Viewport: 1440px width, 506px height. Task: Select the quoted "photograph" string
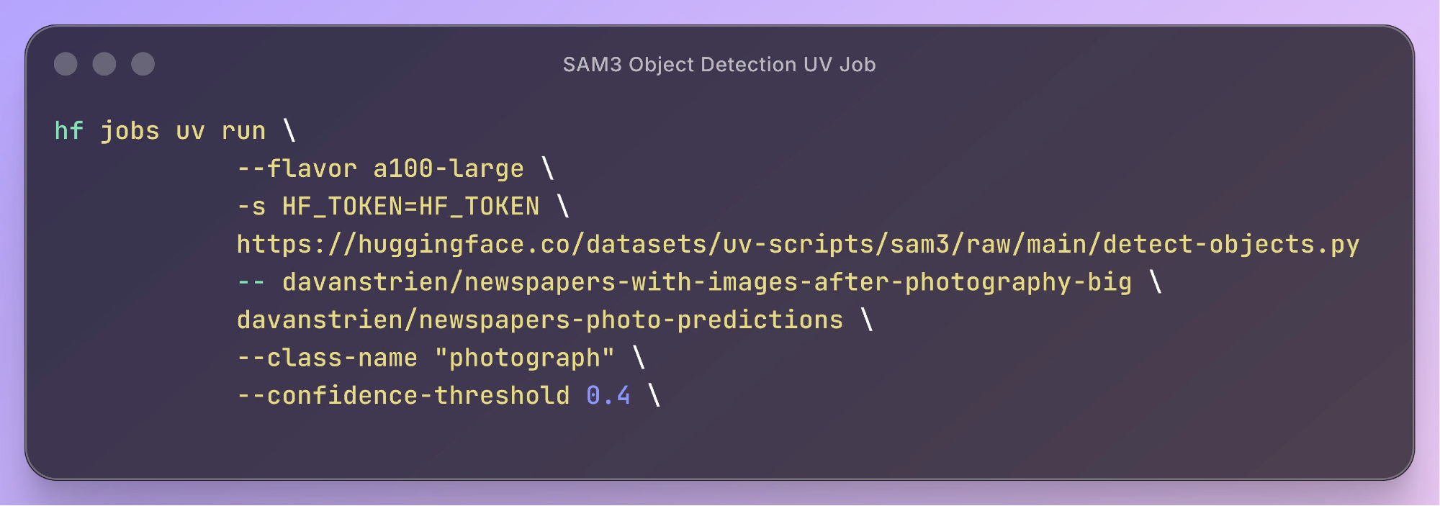(x=525, y=358)
